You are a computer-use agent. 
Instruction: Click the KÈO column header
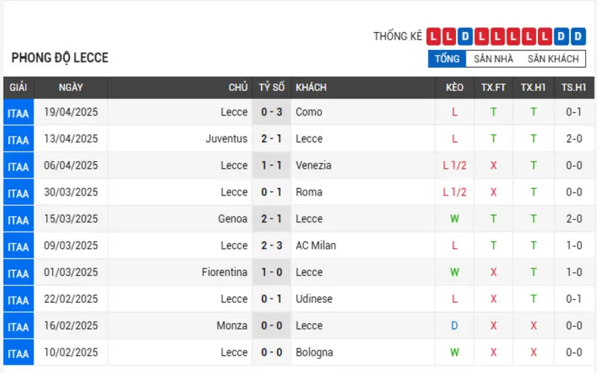[454, 87]
